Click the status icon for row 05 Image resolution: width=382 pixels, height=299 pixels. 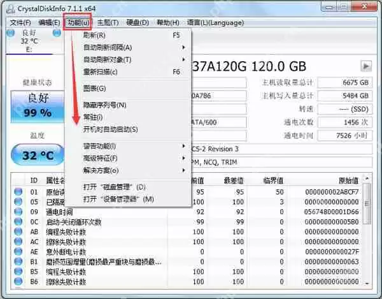18,201
